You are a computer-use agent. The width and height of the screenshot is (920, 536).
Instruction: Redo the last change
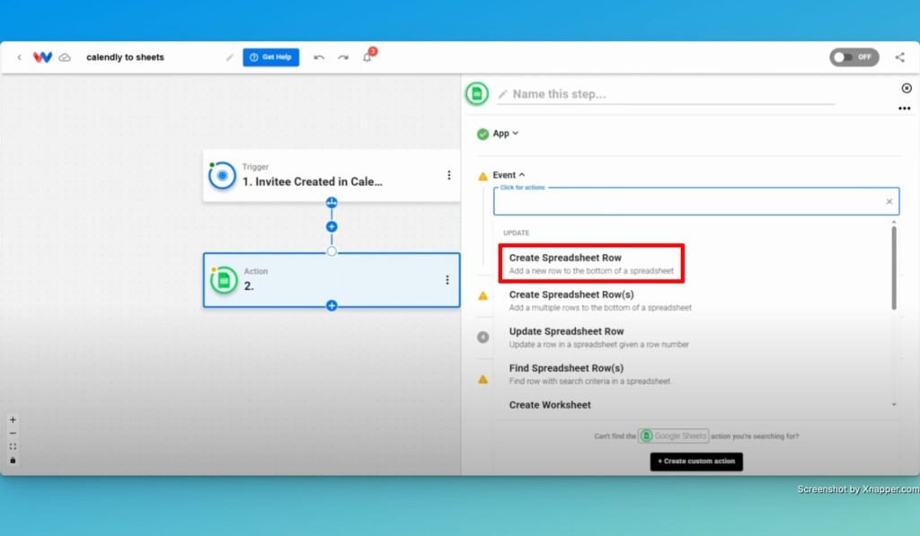pos(343,57)
